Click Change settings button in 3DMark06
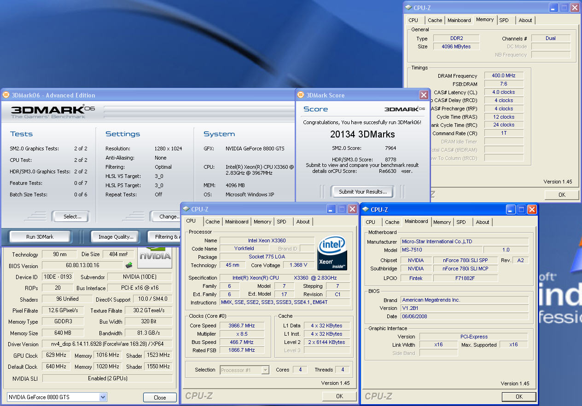The width and height of the screenshot is (582, 406). (x=166, y=216)
